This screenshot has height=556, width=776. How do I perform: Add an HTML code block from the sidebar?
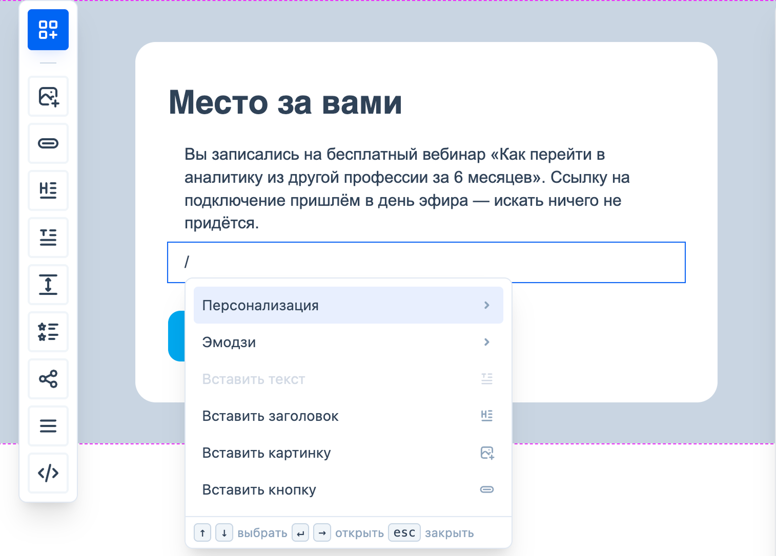(48, 473)
